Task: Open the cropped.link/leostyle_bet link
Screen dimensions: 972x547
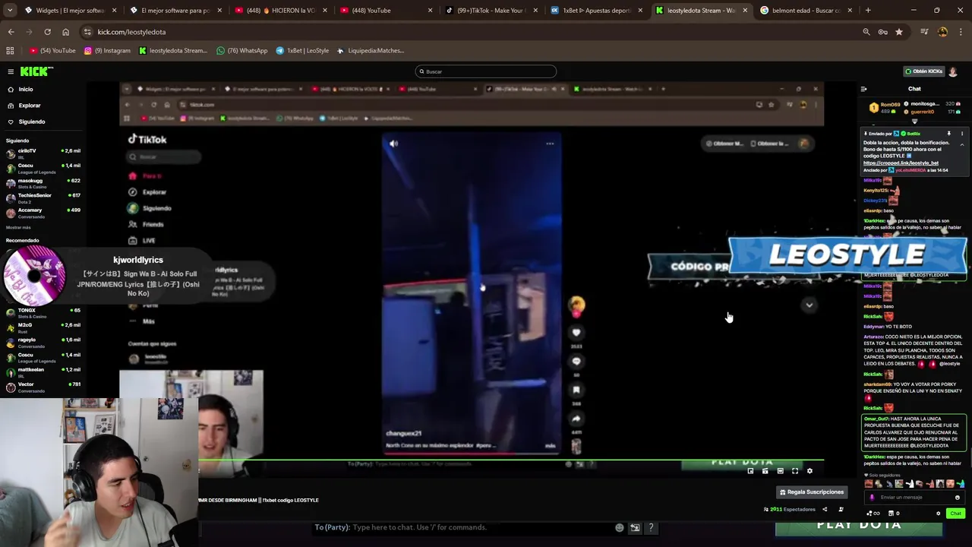Action: point(901,163)
